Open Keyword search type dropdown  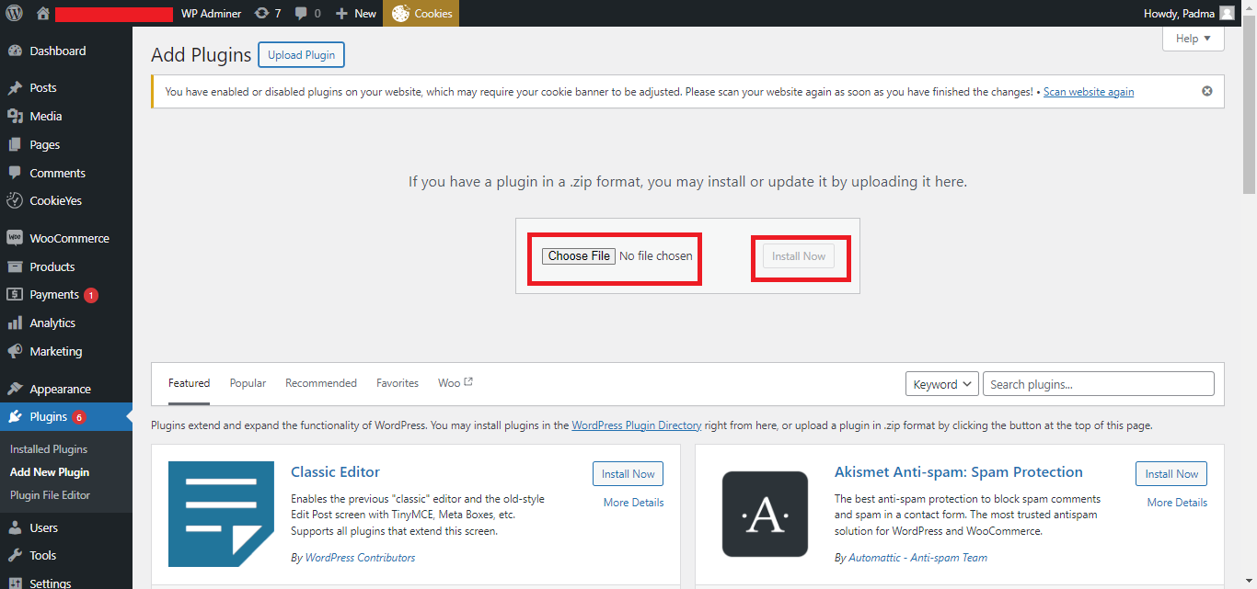(x=942, y=384)
